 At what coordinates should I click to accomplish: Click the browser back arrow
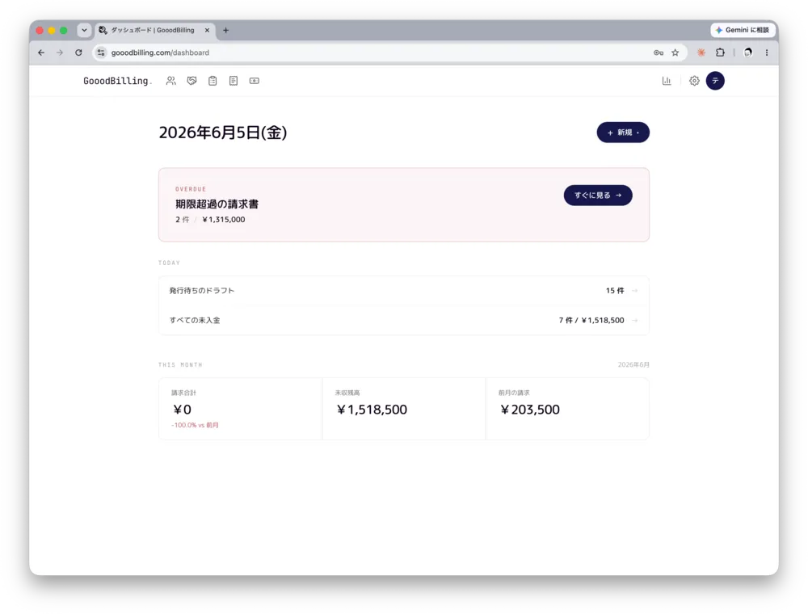click(41, 53)
